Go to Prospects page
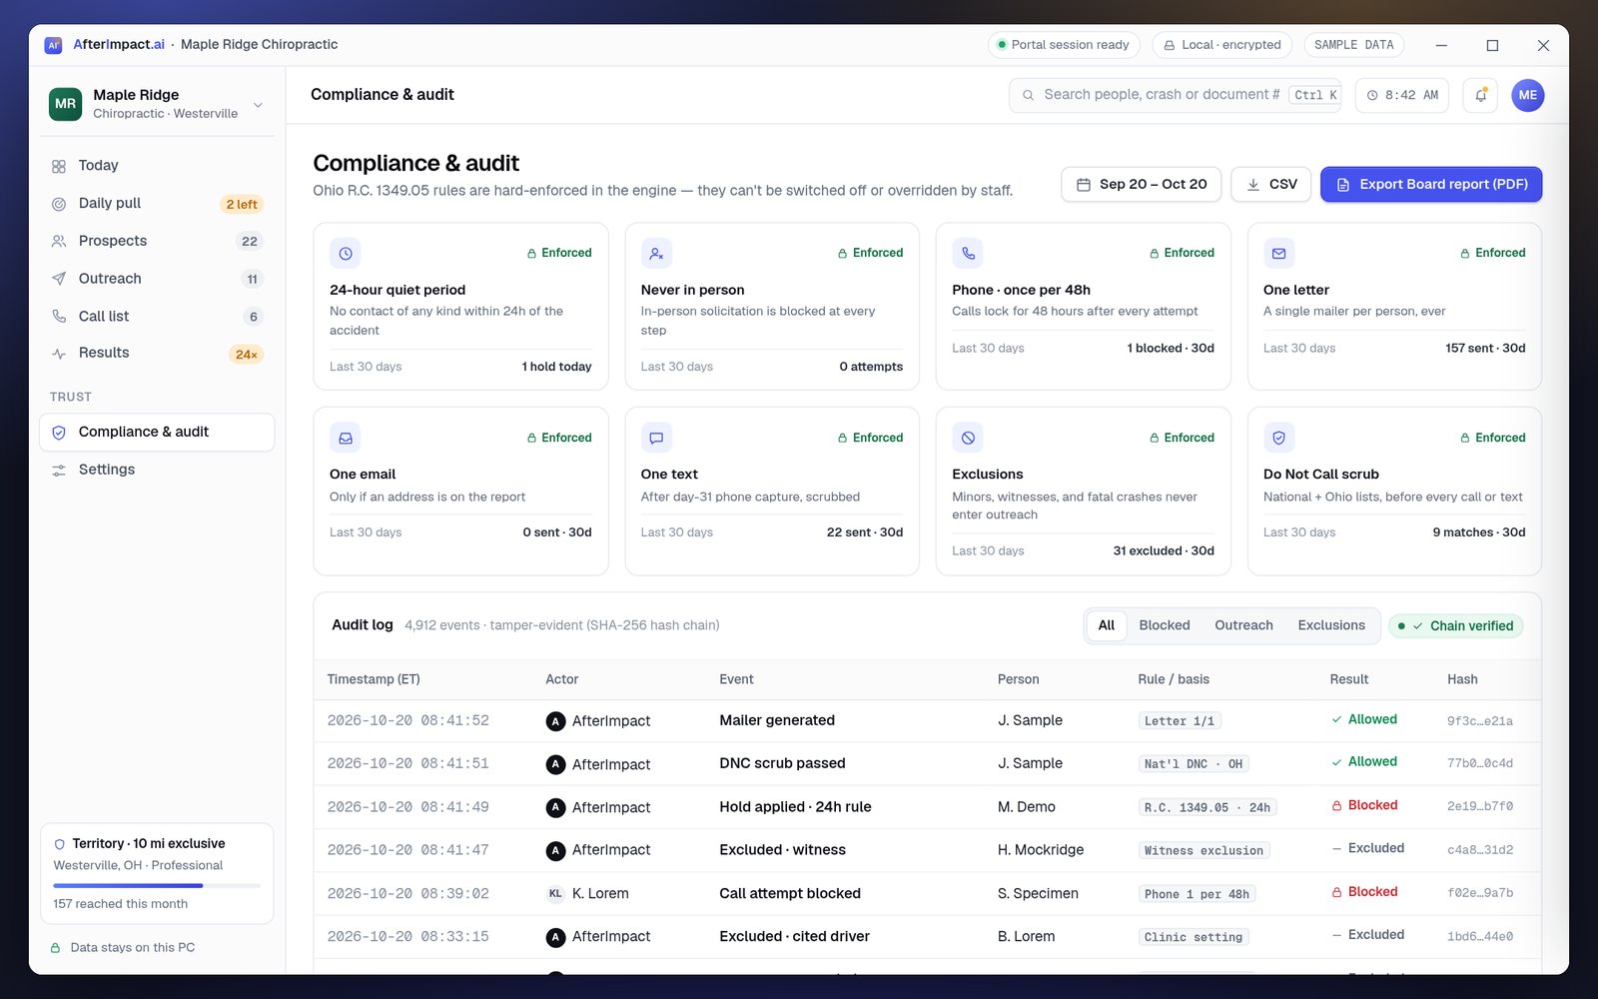 coord(157,241)
